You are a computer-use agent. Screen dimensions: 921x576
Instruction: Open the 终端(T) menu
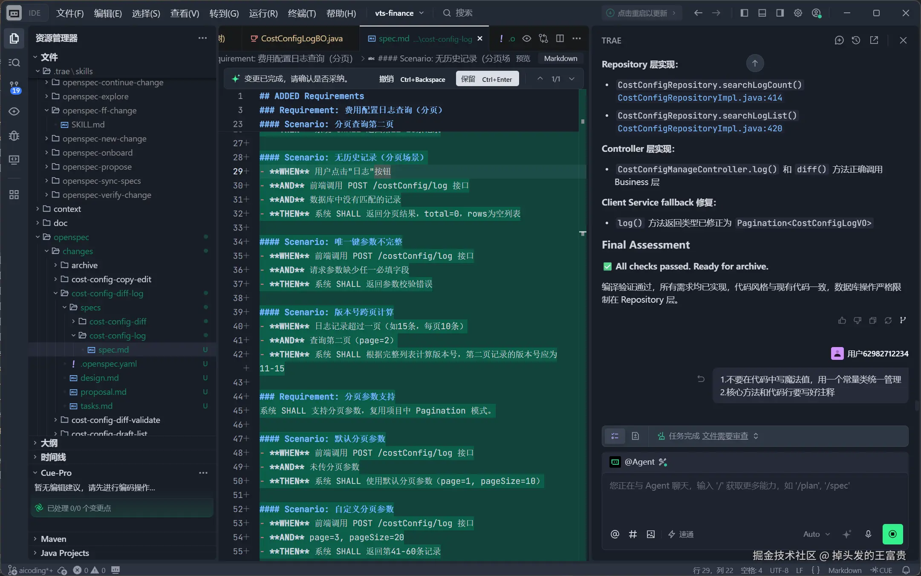(302, 13)
